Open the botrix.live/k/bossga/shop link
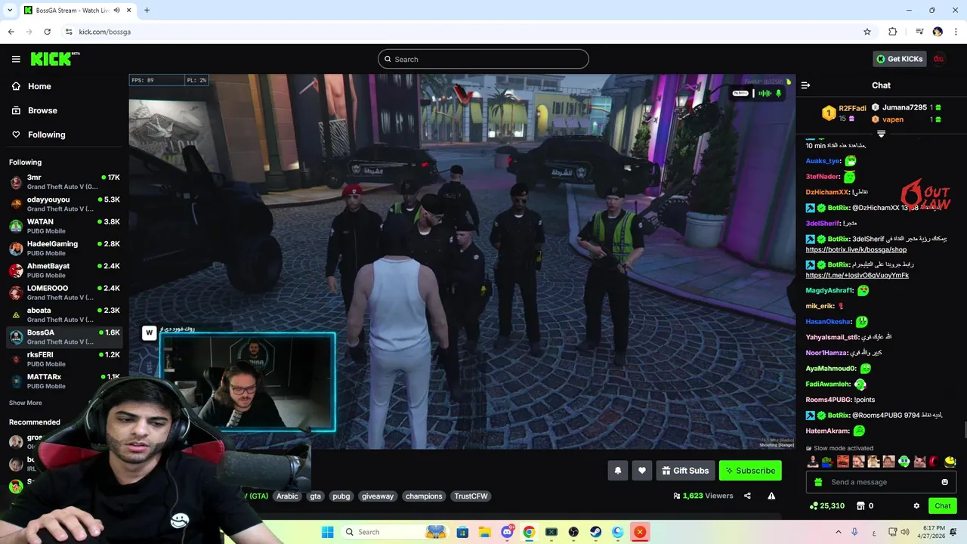This screenshot has height=544, width=967. [856, 249]
